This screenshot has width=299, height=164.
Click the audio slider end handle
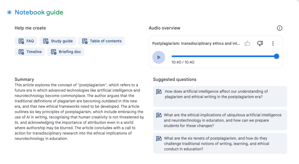tap(277, 56)
